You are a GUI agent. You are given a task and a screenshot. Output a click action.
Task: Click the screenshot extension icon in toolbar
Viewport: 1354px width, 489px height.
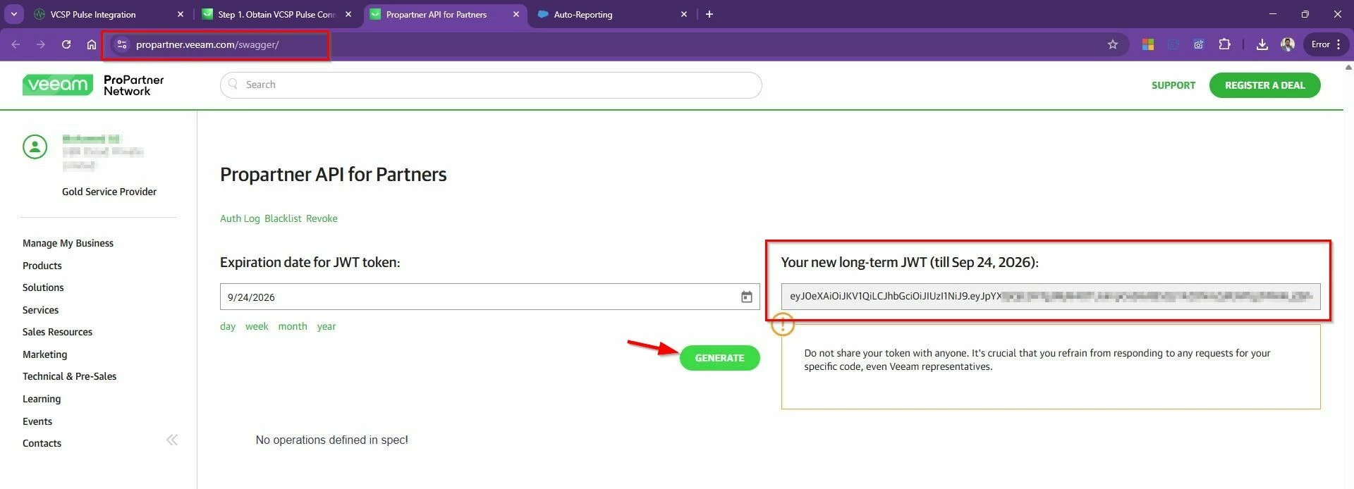pyautogui.click(x=1199, y=44)
